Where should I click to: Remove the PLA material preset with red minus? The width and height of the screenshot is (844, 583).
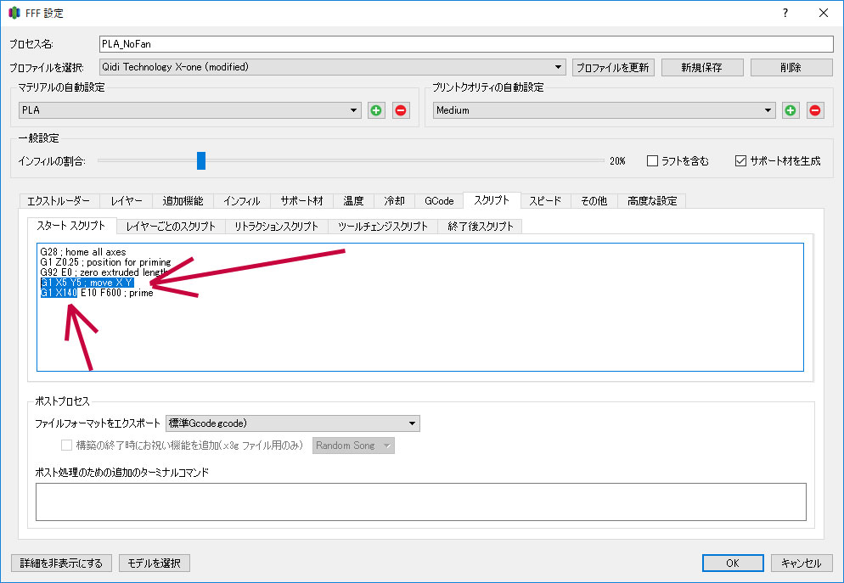pyautogui.click(x=400, y=110)
